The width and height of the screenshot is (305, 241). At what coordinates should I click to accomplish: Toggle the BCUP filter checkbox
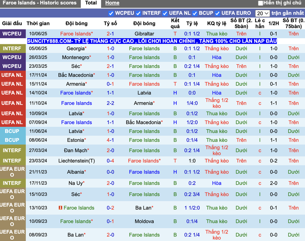(195, 13)
